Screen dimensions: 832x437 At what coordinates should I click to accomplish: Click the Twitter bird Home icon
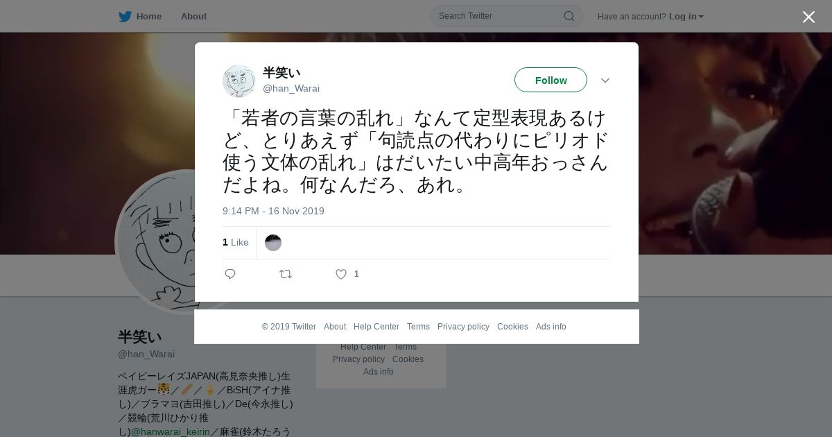125,16
